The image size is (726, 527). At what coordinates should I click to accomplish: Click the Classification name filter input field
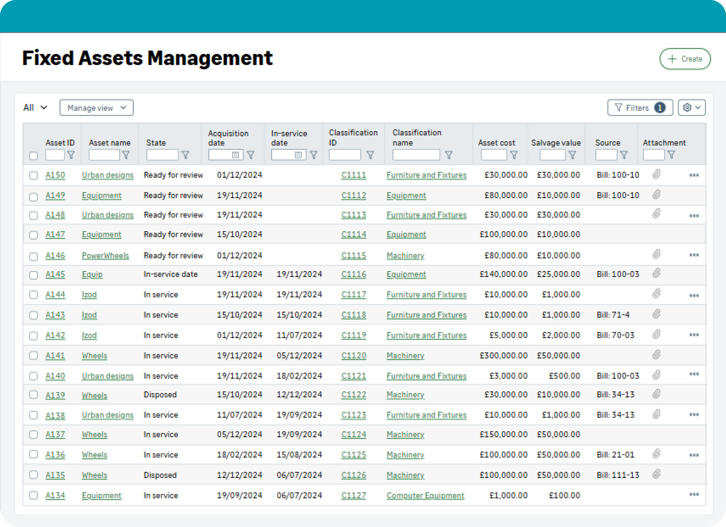pos(416,155)
